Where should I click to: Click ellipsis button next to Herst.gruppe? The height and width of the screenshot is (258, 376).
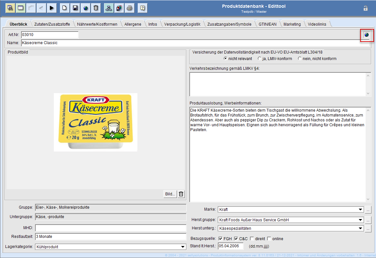point(368,220)
